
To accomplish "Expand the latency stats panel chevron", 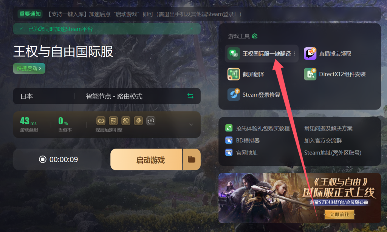I will coord(191,125).
